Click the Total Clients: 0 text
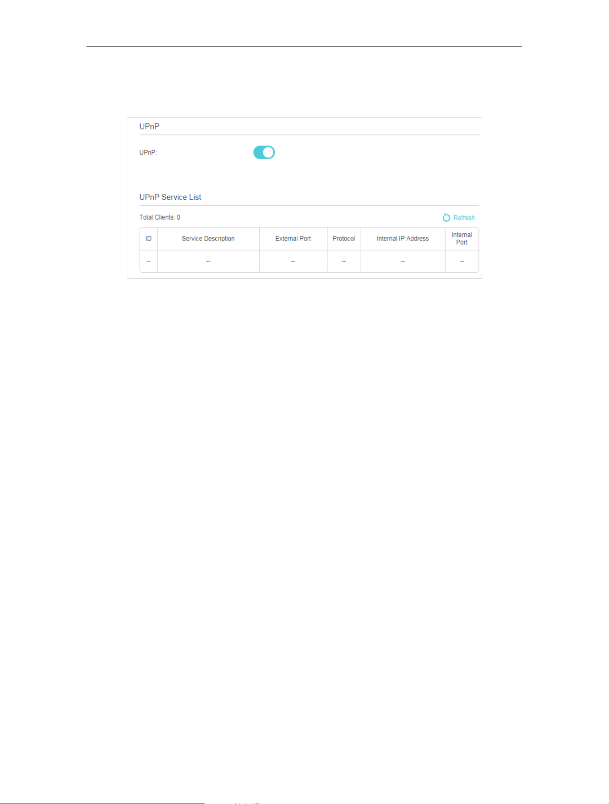This screenshot has width=609, height=804. pos(160,217)
